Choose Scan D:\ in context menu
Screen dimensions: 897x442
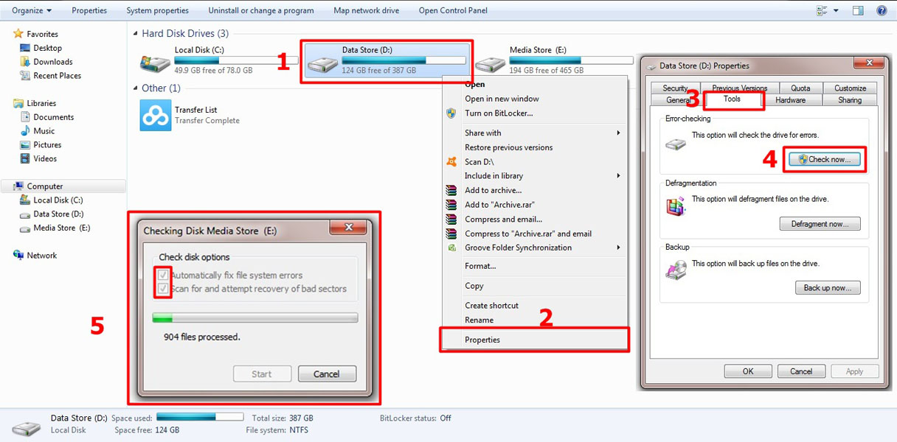pos(479,162)
